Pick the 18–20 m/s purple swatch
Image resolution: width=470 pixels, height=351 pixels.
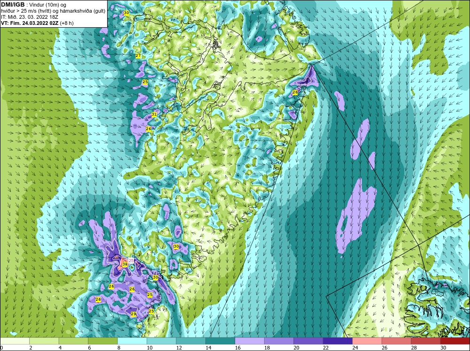279,341
